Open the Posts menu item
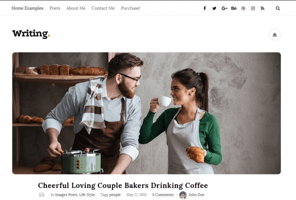This screenshot has width=296, height=200. [x=55, y=8]
